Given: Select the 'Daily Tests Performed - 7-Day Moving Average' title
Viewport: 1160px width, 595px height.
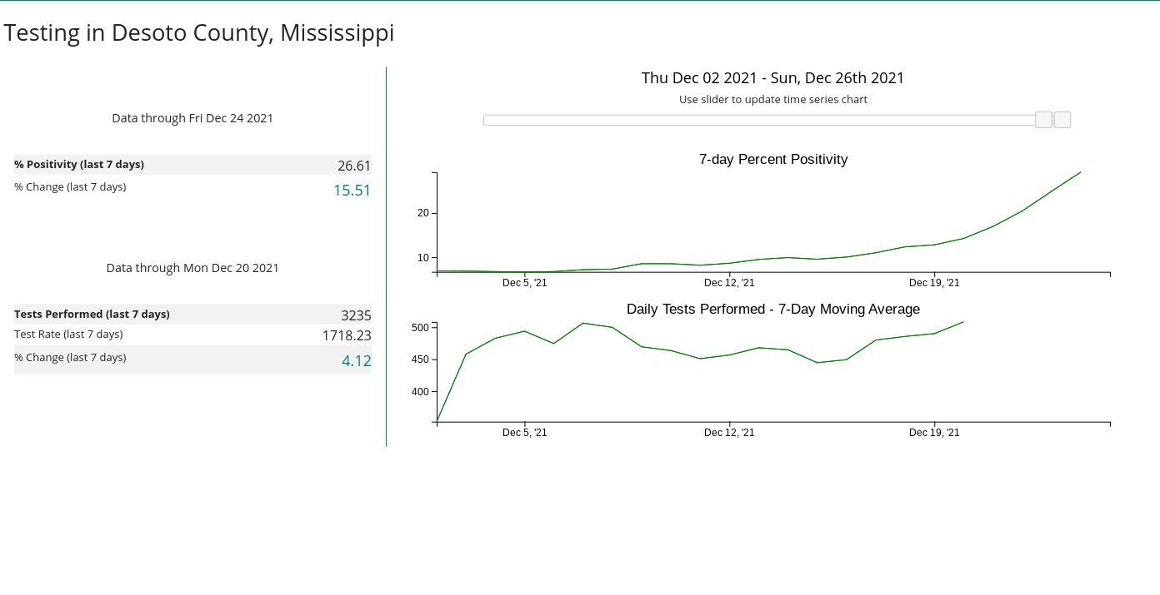Looking at the screenshot, I should 773,310.
